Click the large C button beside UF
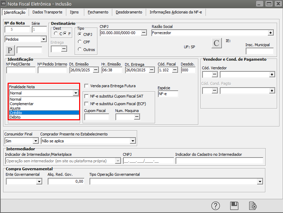The width and height of the screenshot is (283, 213). tap(216, 43)
